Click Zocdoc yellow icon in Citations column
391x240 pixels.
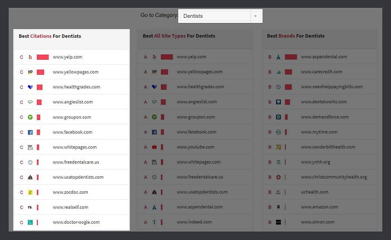pos(30,192)
